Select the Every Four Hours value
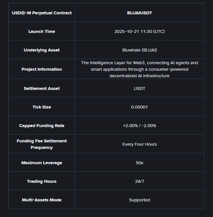The image size is (213, 217). pos(139,144)
